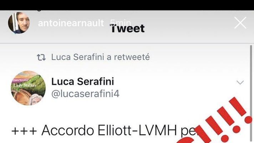The width and height of the screenshot is (254, 143).
Task: Expand the tweet options chevron
Action: coord(240,83)
